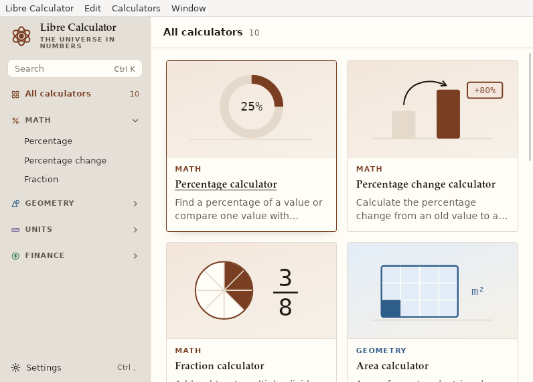Click the Units category label
The image size is (533, 382).
39,229
